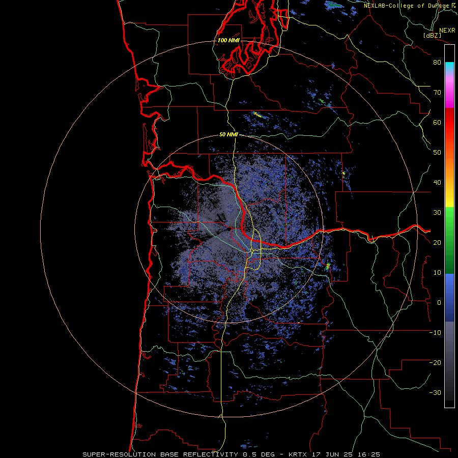The width and height of the screenshot is (458, 458).
Task: Click the 80 dBZ scale label
Action: click(437, 63)
